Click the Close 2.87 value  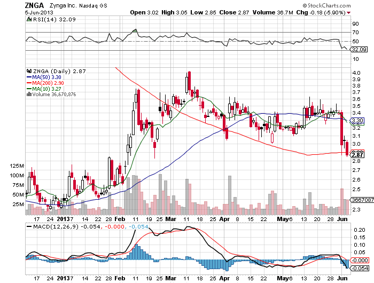[x=234, y=12]
